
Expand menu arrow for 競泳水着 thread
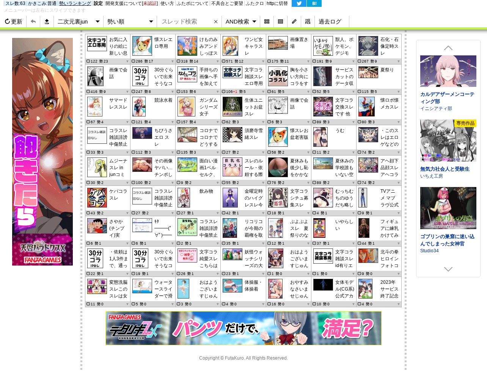[173, 122]
